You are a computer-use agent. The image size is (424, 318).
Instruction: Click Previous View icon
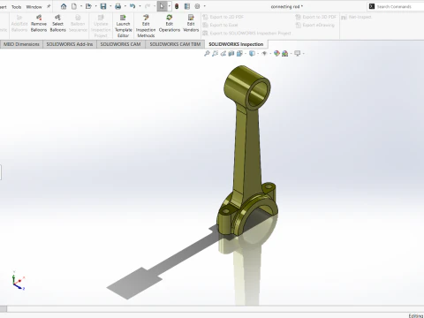pos(223,53)
